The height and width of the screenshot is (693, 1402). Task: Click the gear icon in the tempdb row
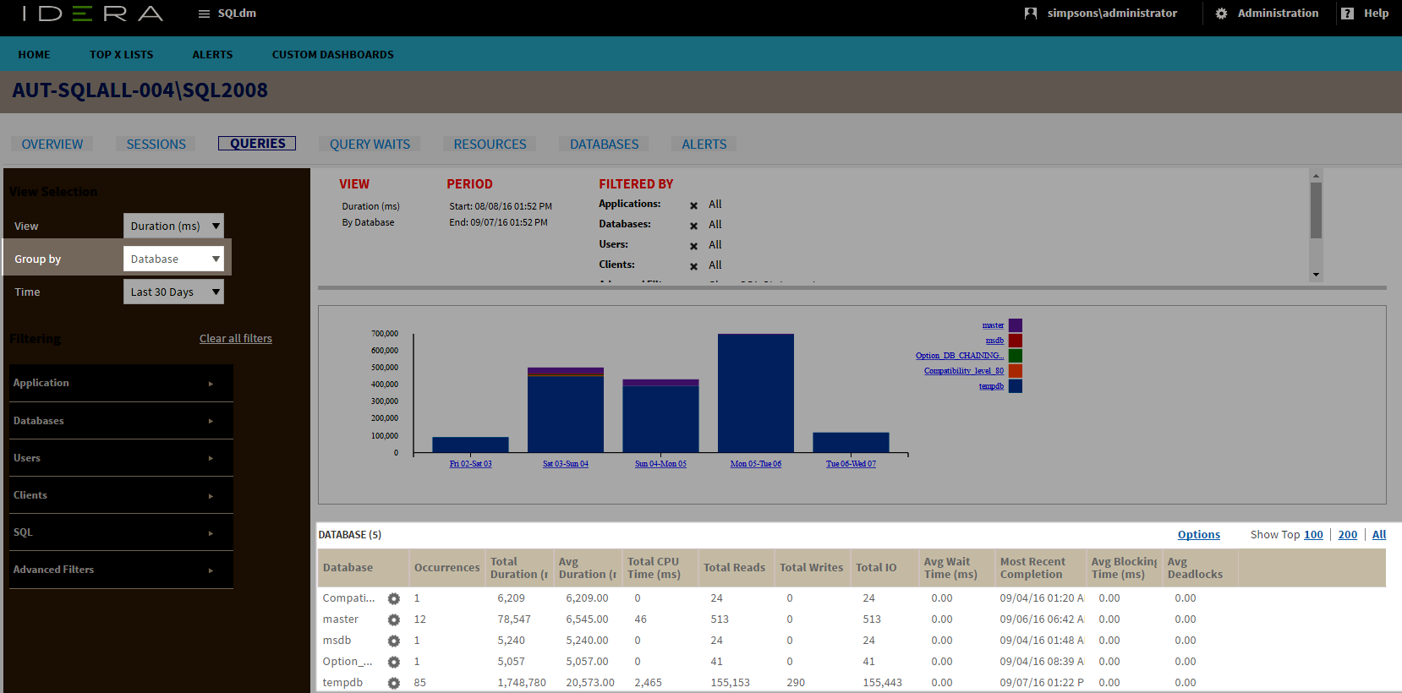click(393, 683)
